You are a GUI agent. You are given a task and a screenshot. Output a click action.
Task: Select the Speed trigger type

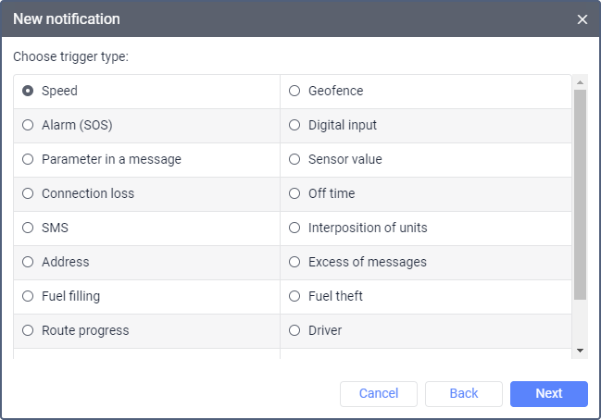29,91
